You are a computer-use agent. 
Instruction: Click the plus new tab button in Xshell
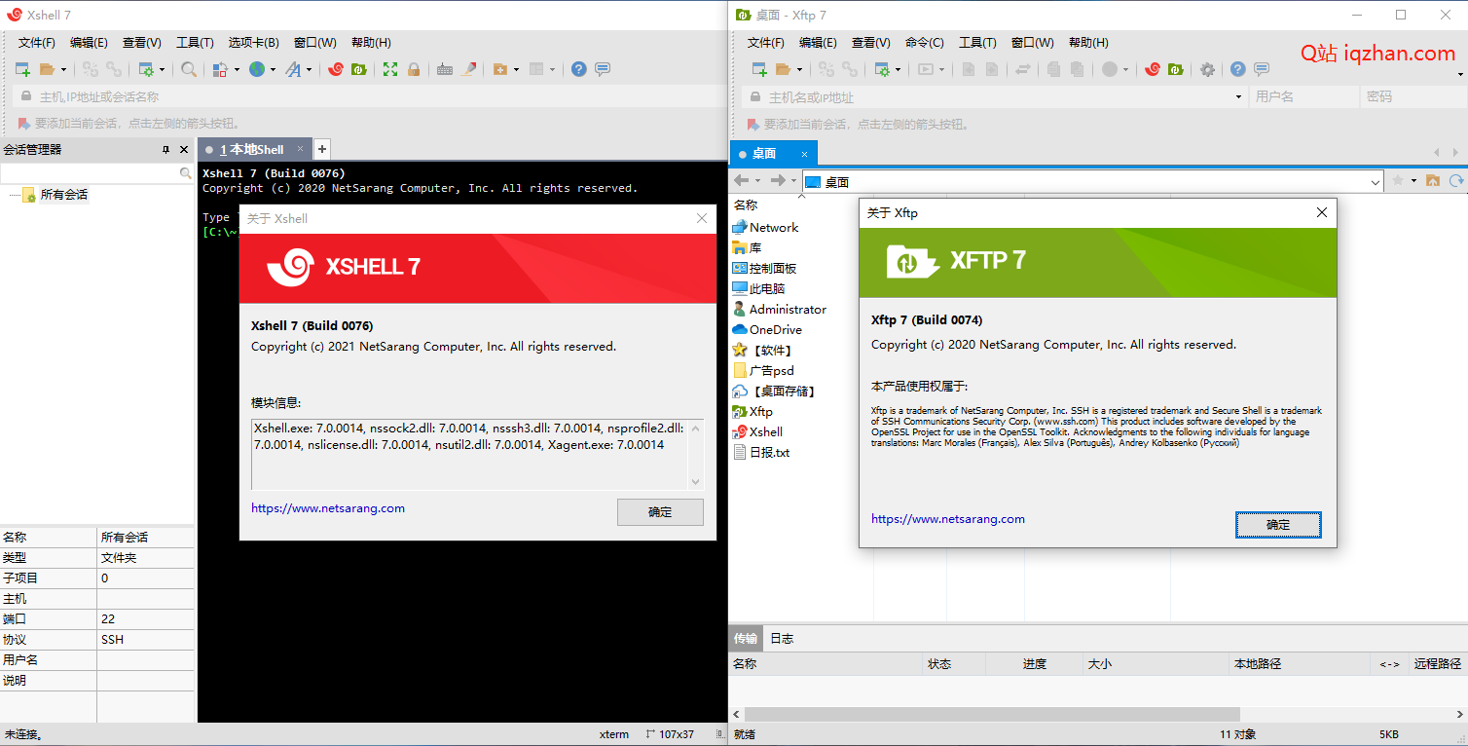click(x=322, y=149)
